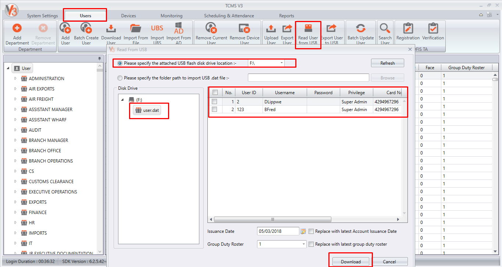This screenshot has height=267, width=502.
Task: Click Import From AD icon
Action: [179, 28]
